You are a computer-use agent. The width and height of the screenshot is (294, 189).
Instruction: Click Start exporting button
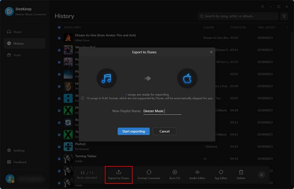pos(133,131)
